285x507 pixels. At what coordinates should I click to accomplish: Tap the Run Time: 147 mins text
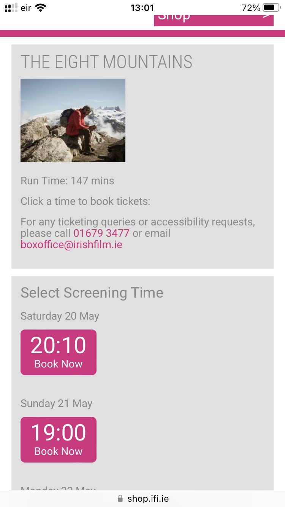(x=67, y=181)
